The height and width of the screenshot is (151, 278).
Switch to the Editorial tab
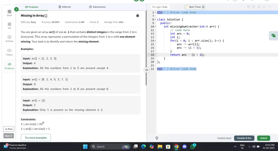click(x=65, y=7)
